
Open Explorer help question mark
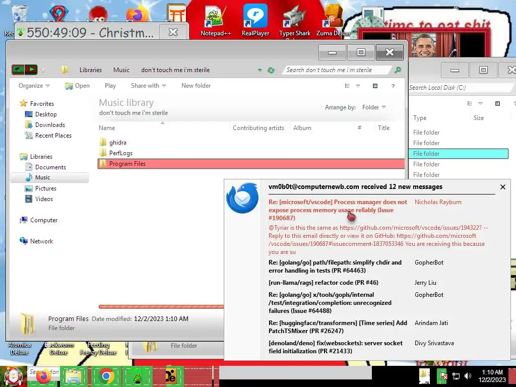(x=393, y=86)
